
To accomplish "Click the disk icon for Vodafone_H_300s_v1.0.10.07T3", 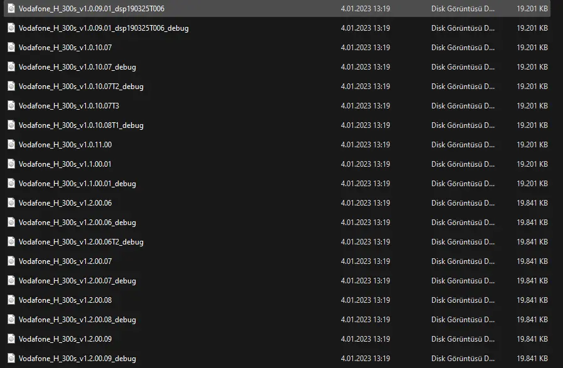I will coord(11,105).
